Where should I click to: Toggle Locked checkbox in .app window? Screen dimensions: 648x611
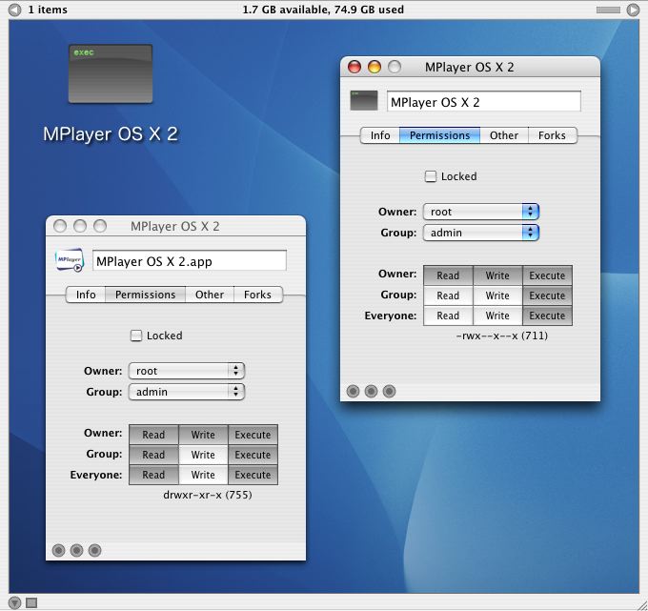click(136, 336)
